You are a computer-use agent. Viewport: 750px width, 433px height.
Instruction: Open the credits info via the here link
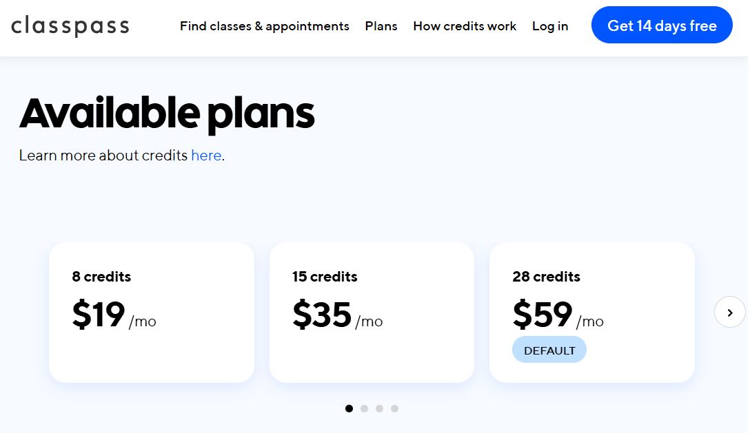tap(206, 155)
